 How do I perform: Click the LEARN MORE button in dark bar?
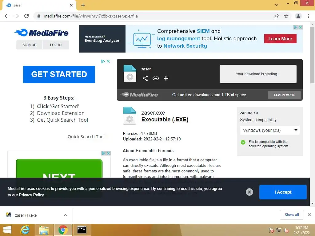[285, 95]
